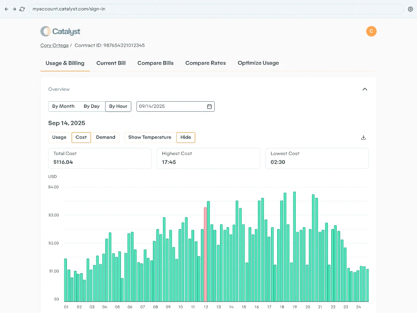Select the By Hour view

pos(118,106)
